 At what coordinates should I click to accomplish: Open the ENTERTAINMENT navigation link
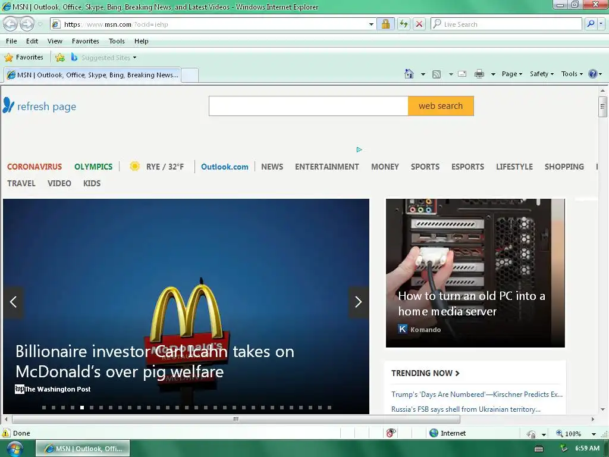[x=327, y=167]
